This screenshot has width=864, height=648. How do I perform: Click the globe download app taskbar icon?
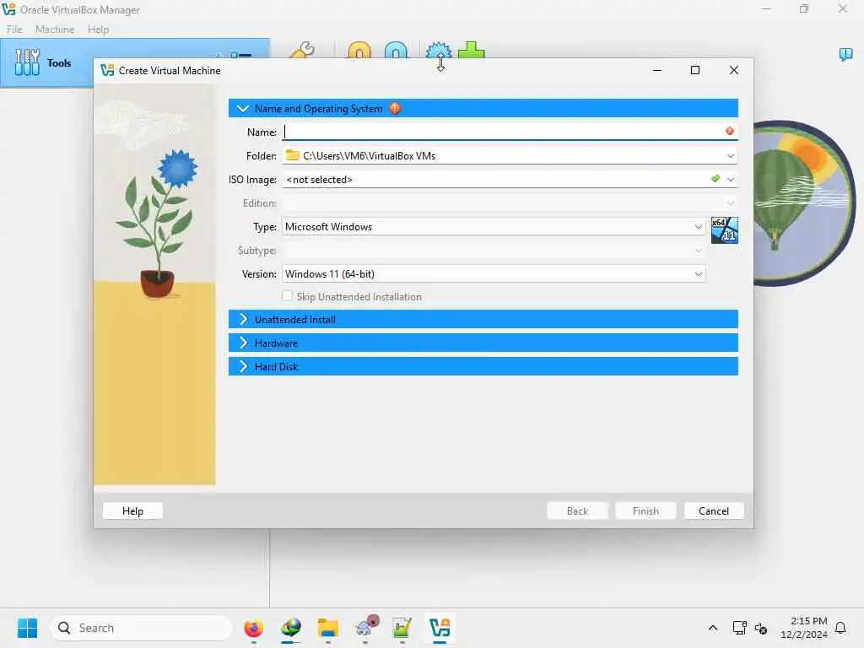[x=291, y=628]
